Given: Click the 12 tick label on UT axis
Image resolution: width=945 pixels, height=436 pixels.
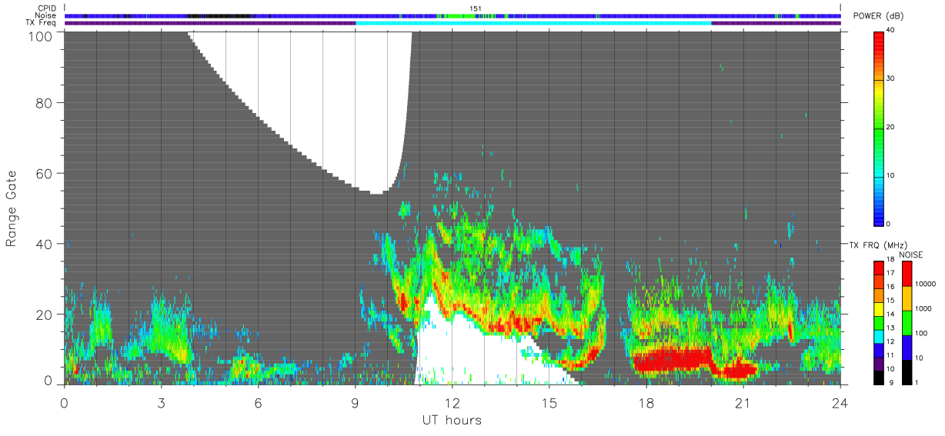Looking at the screenshot, I should [452, 403].
